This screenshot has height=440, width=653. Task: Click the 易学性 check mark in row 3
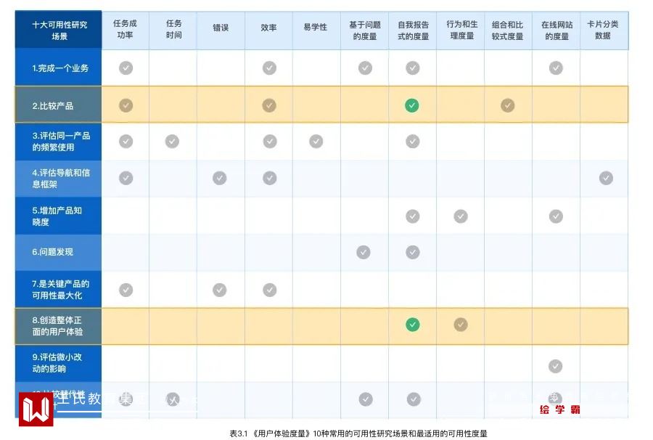pyautogui.click(x=316, y=141)
